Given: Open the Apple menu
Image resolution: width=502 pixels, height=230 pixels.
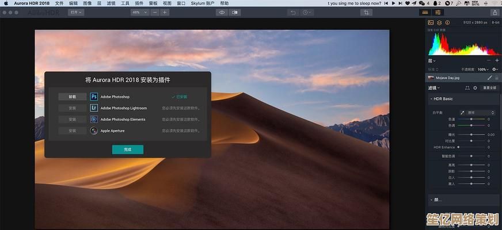Looking at the screenshot, I should coord(6,3).
